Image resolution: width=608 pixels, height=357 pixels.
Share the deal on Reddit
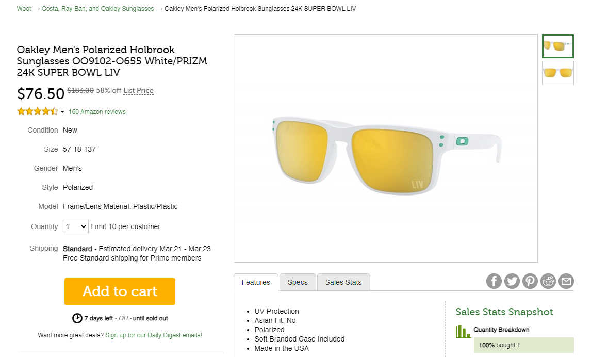click(548, 281)
